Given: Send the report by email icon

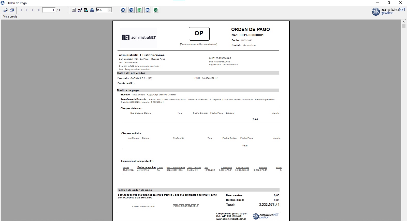Looking at the screenshot, I should 123,10.
